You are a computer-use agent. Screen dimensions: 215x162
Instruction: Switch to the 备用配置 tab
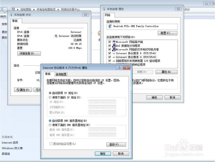click(61, 74)
